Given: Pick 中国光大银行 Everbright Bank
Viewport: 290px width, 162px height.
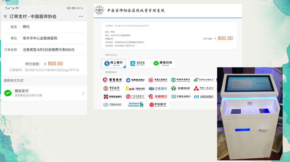Looking at the screenshot, I should click(x=135, y=89).
